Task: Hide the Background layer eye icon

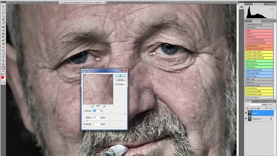Action: 246,119
